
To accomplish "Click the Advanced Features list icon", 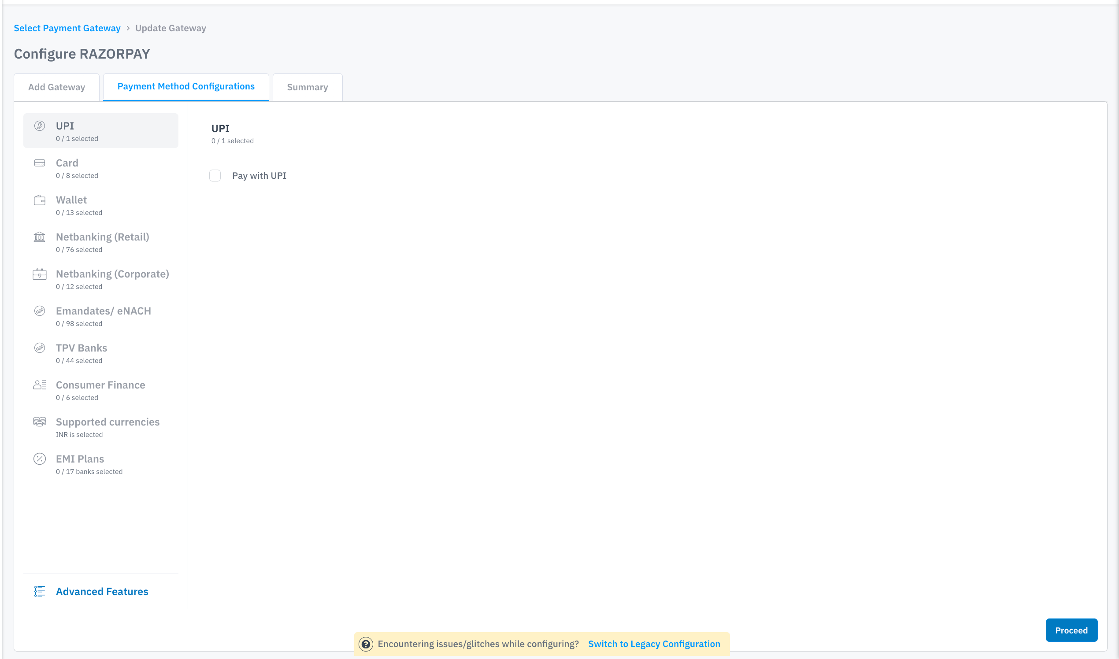I will click(x=40, y=592).
